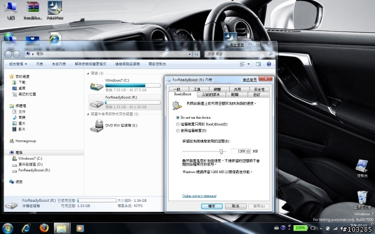Open Explorer help via blue question mark icon
The height and width of the screenshot is (234, 375).
pos(269,64)
